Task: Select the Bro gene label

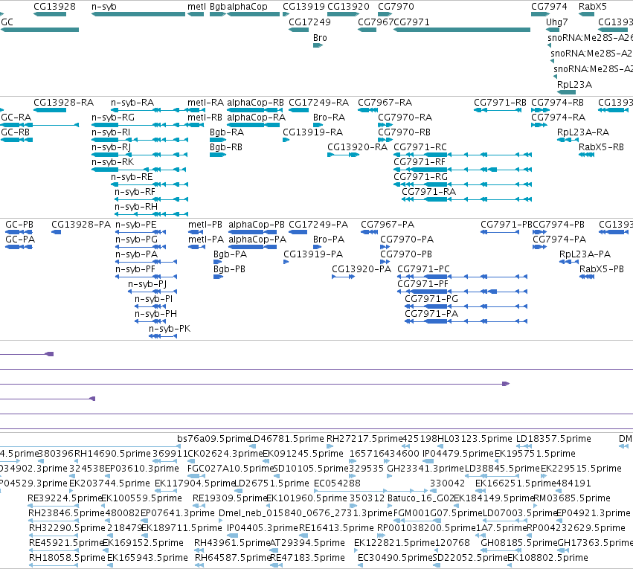Action: pos(320,38)
